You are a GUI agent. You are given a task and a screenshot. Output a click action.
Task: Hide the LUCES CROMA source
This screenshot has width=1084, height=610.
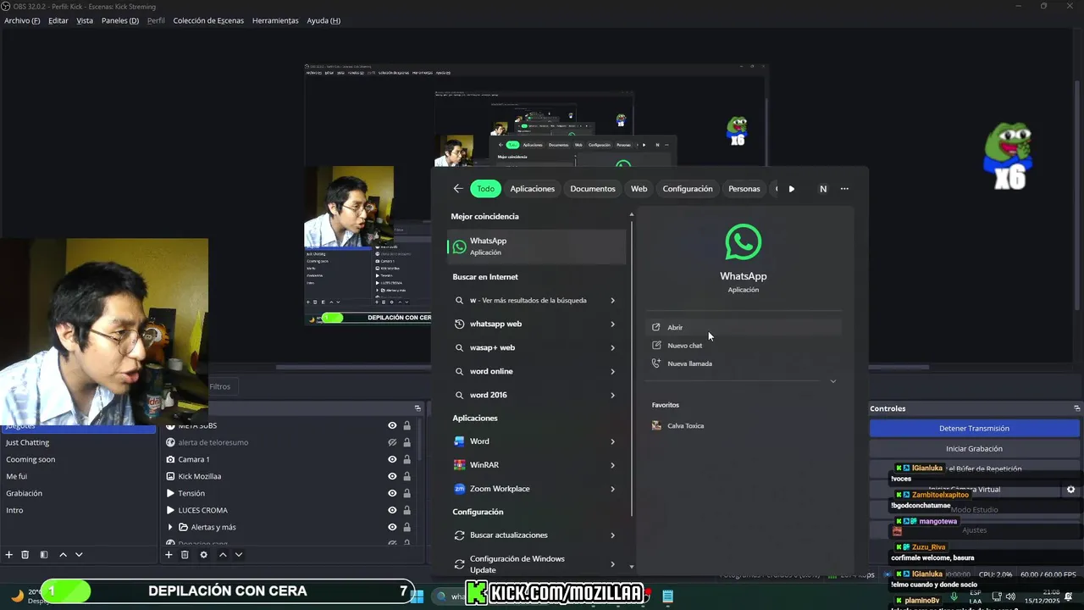[x=392, y=510]
